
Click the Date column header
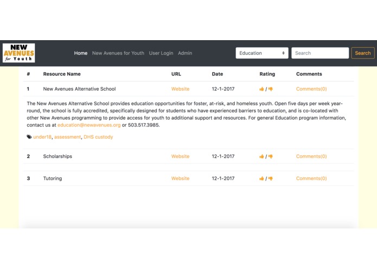click(218, 74)
